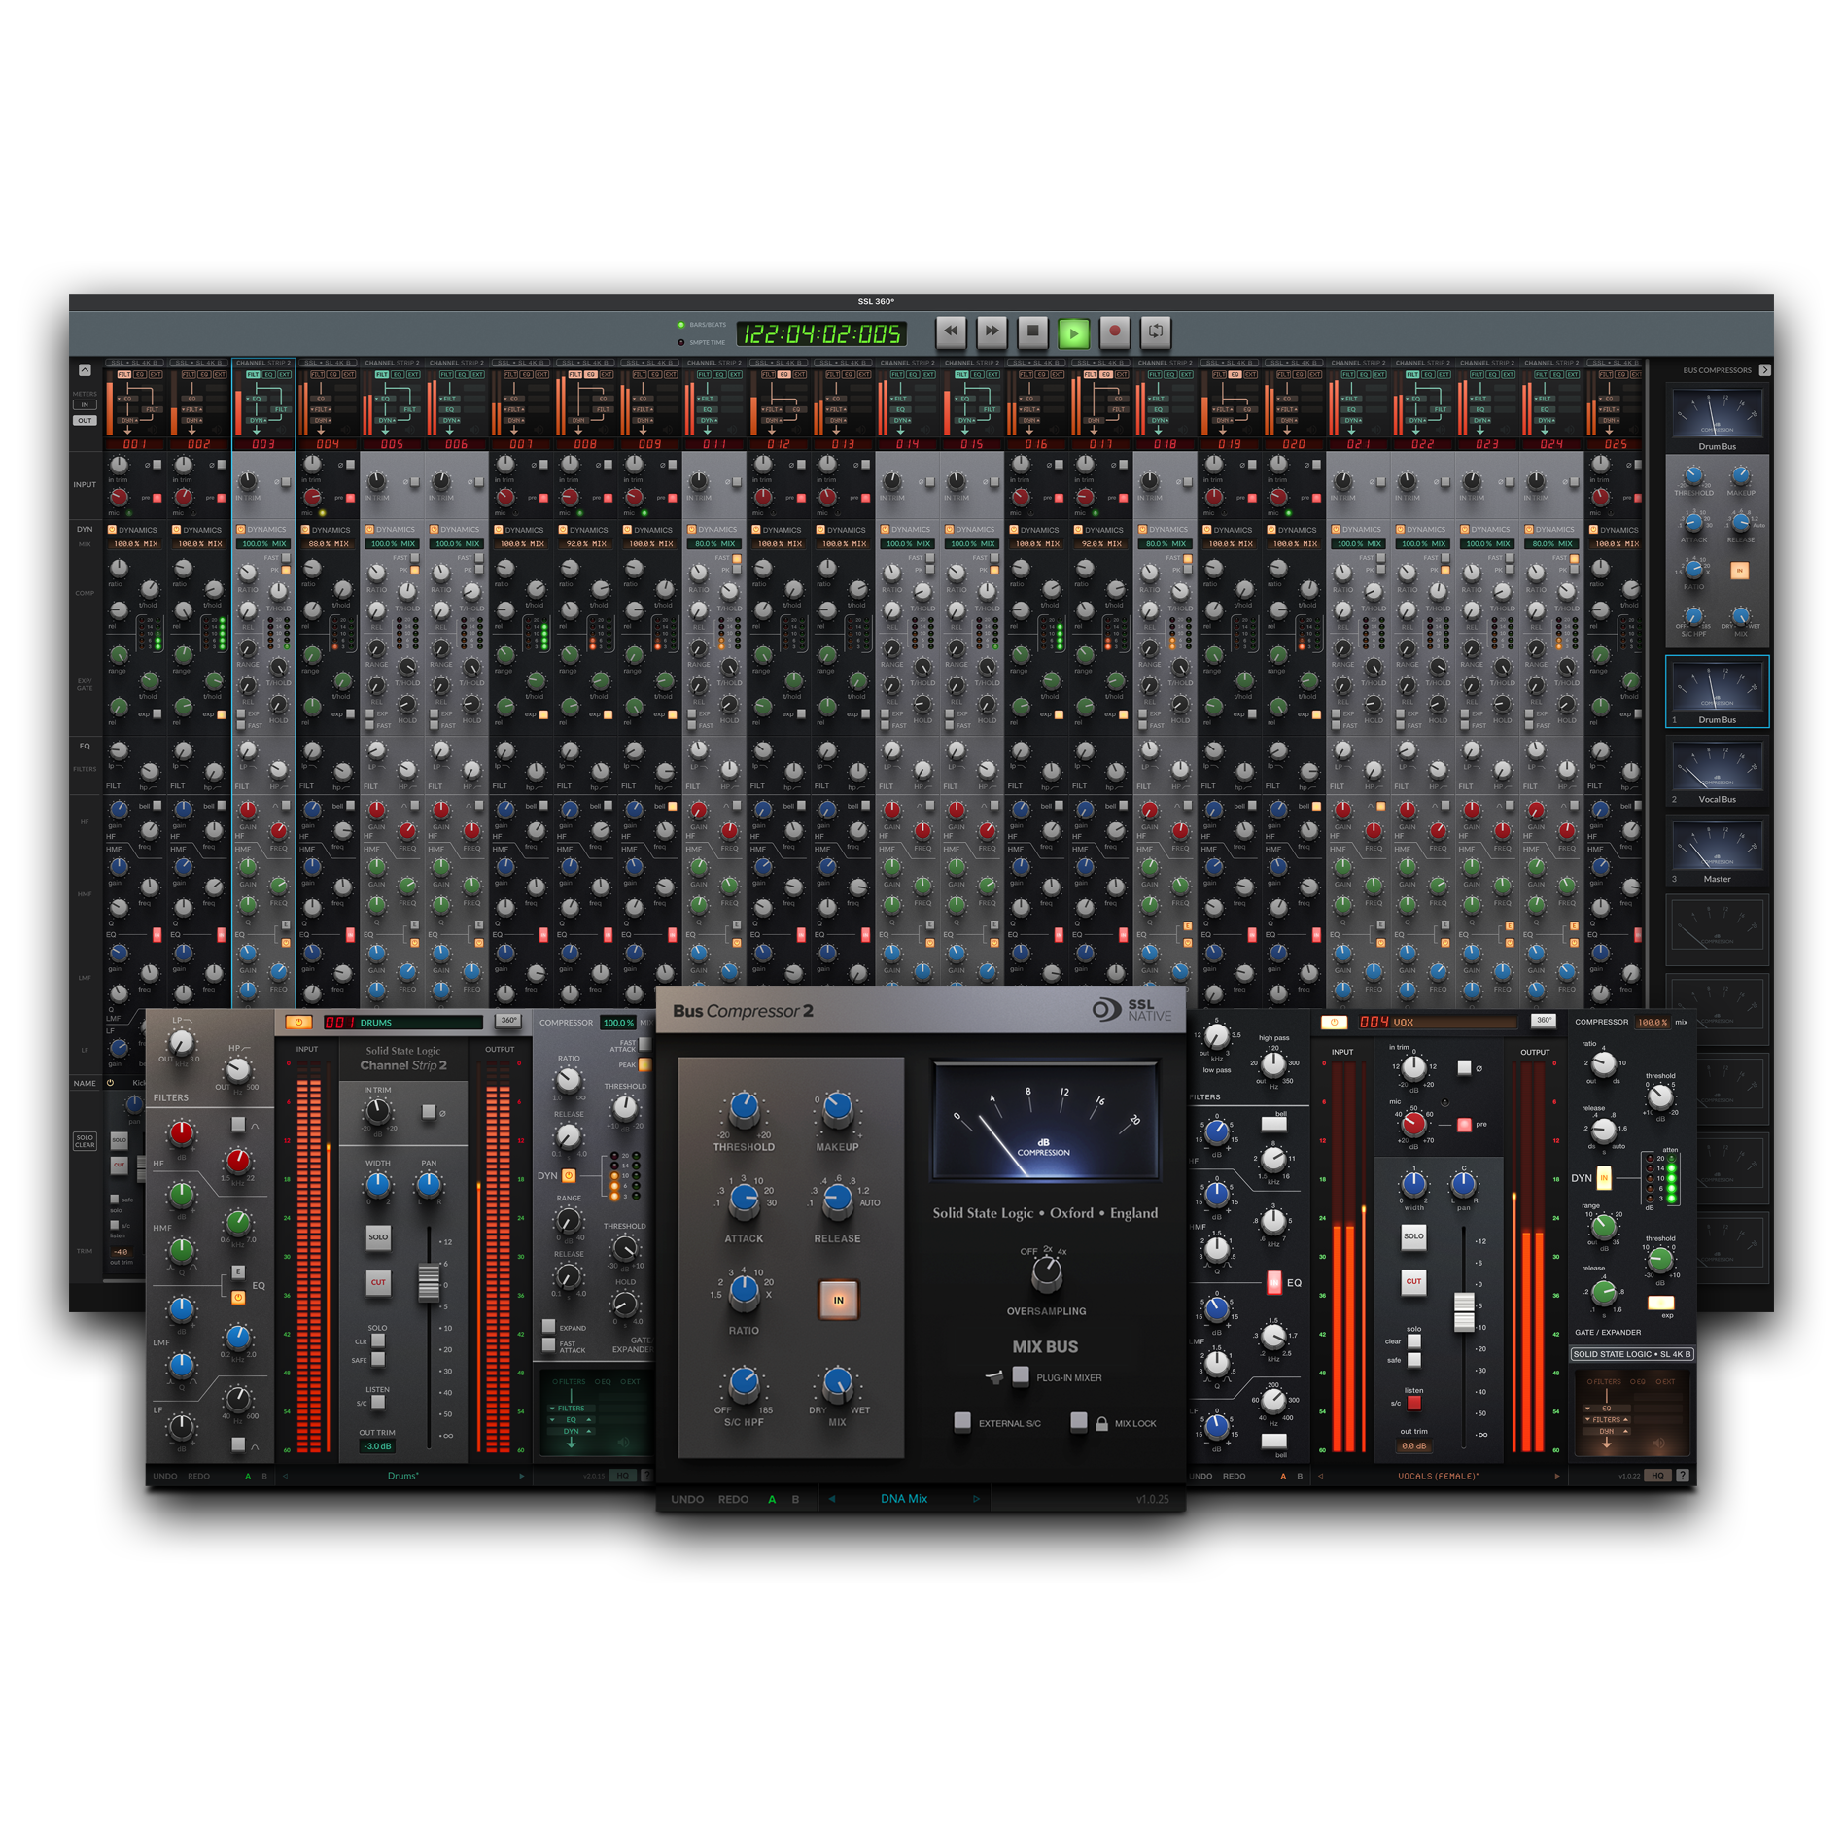
Task: Click UNDO in Bus Compressor 2
Action: point(687,1499)
